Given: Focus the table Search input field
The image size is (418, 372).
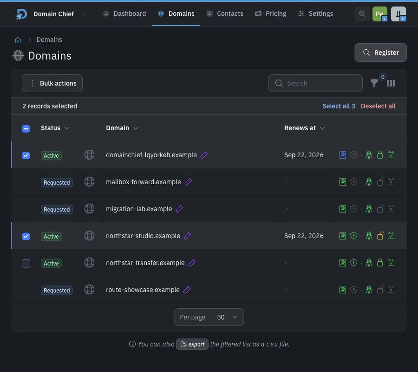Looking at the screenshot, I should tap(315, 83).
